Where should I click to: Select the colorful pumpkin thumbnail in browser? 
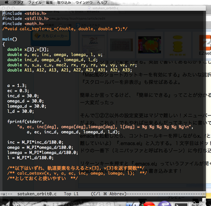149,45
